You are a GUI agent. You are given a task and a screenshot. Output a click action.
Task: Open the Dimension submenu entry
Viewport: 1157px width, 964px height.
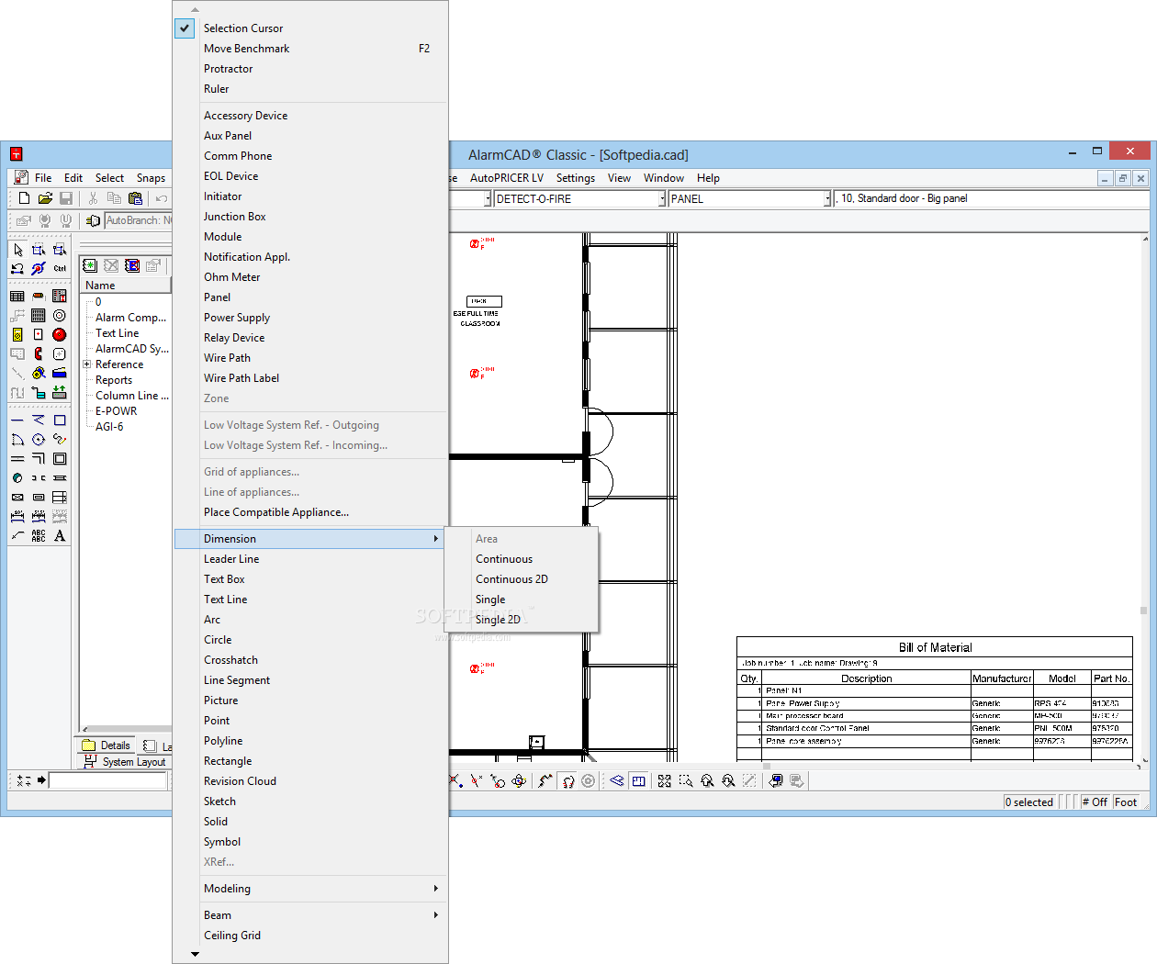tap(309, 539)
